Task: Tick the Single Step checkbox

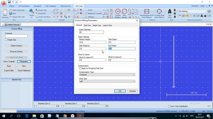Action: click(6, 40)
